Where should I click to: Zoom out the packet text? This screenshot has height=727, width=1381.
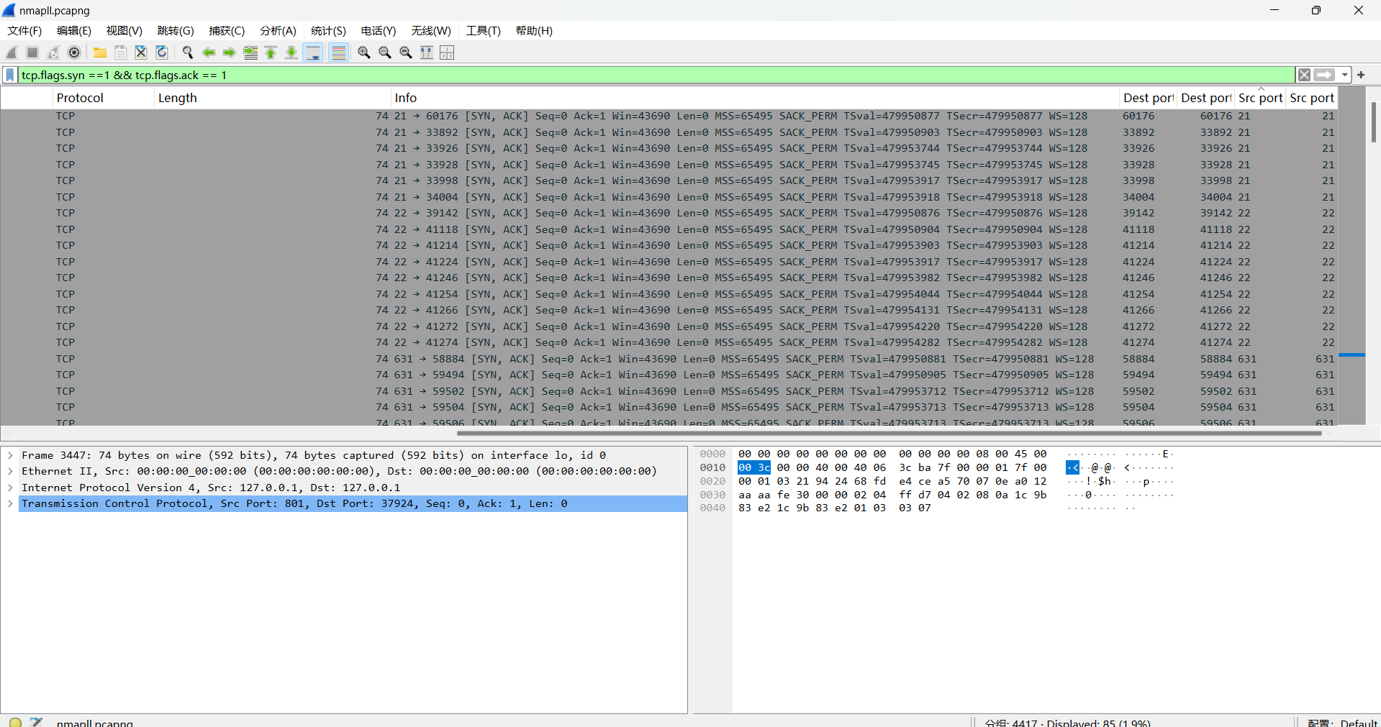click(385, 52)
